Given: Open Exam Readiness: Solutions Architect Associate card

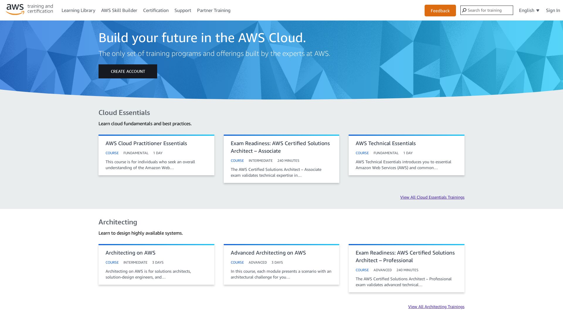Looking at the screenshot, I should point(281,159).
